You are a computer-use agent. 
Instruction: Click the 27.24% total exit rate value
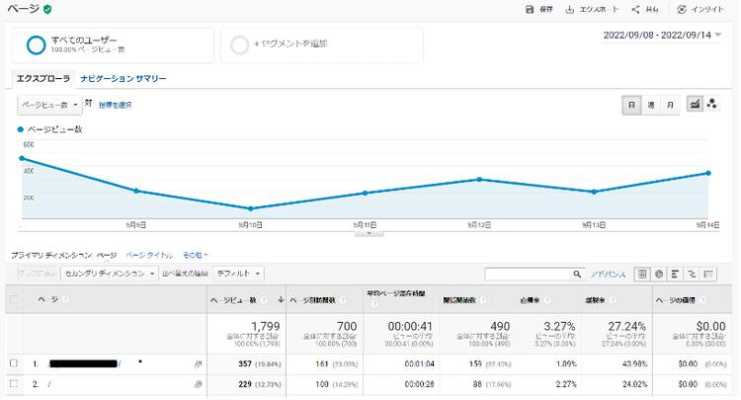(x=626, y=326)
